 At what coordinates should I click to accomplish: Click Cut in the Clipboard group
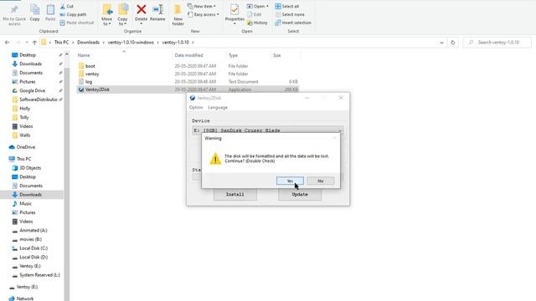point(67,7)
